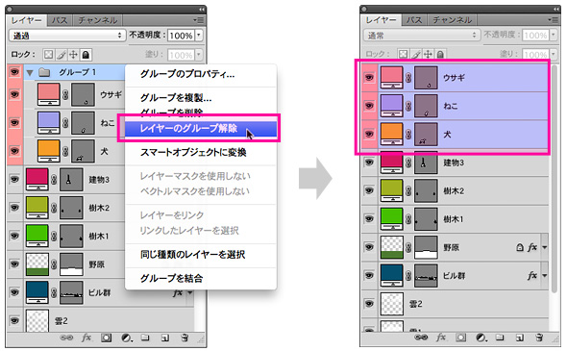Screen dimensions: 567x351
Task: Create new group in right panel footer
Action: [x=500, y=338]
